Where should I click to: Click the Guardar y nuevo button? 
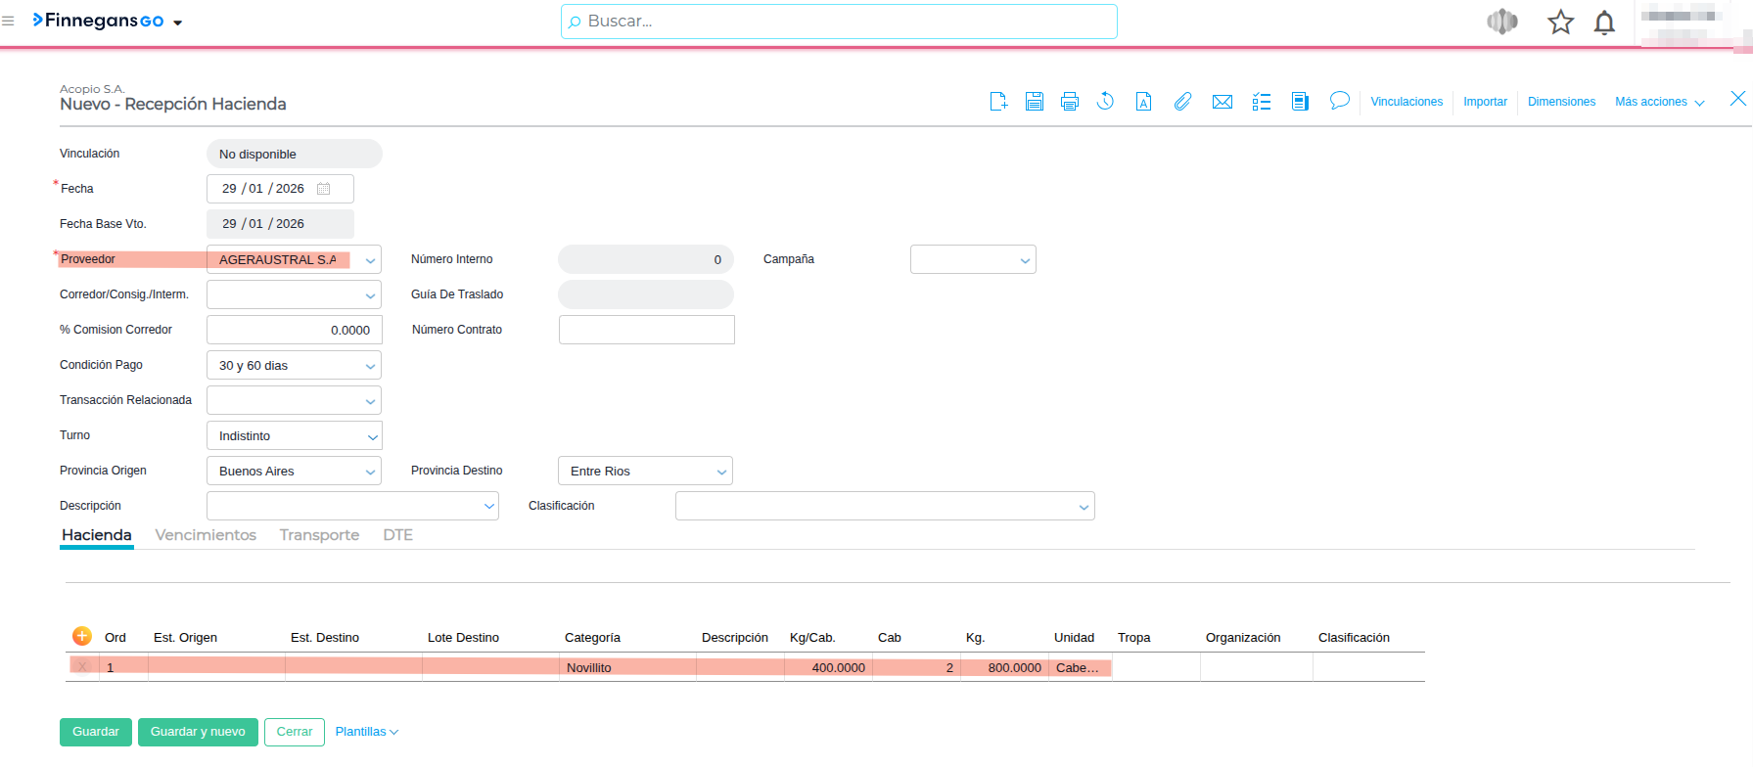pyautogui.click(x=198, y=732)
